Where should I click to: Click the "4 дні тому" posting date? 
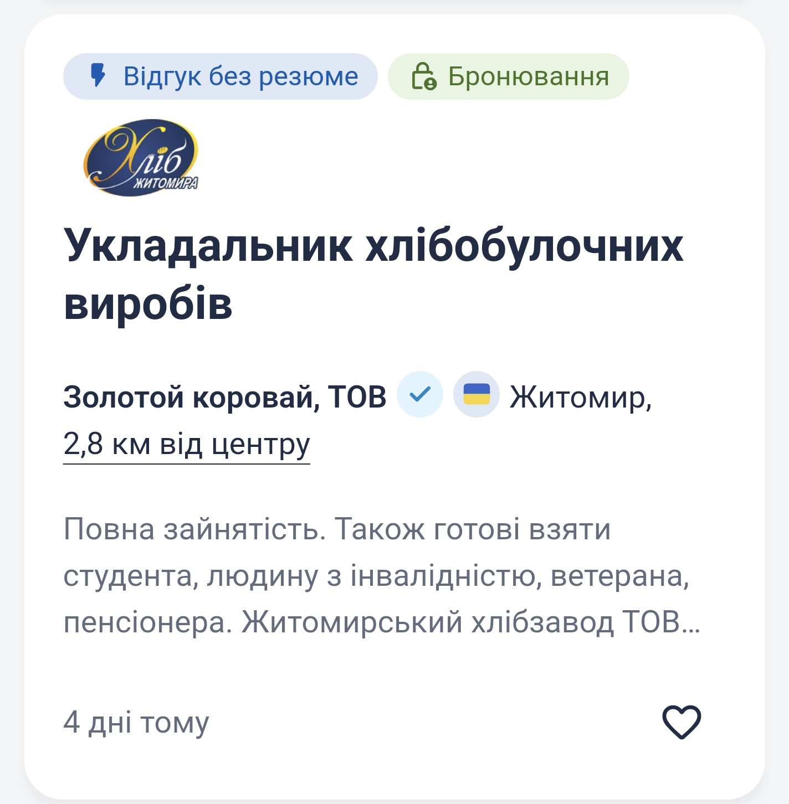click(136, 723)
